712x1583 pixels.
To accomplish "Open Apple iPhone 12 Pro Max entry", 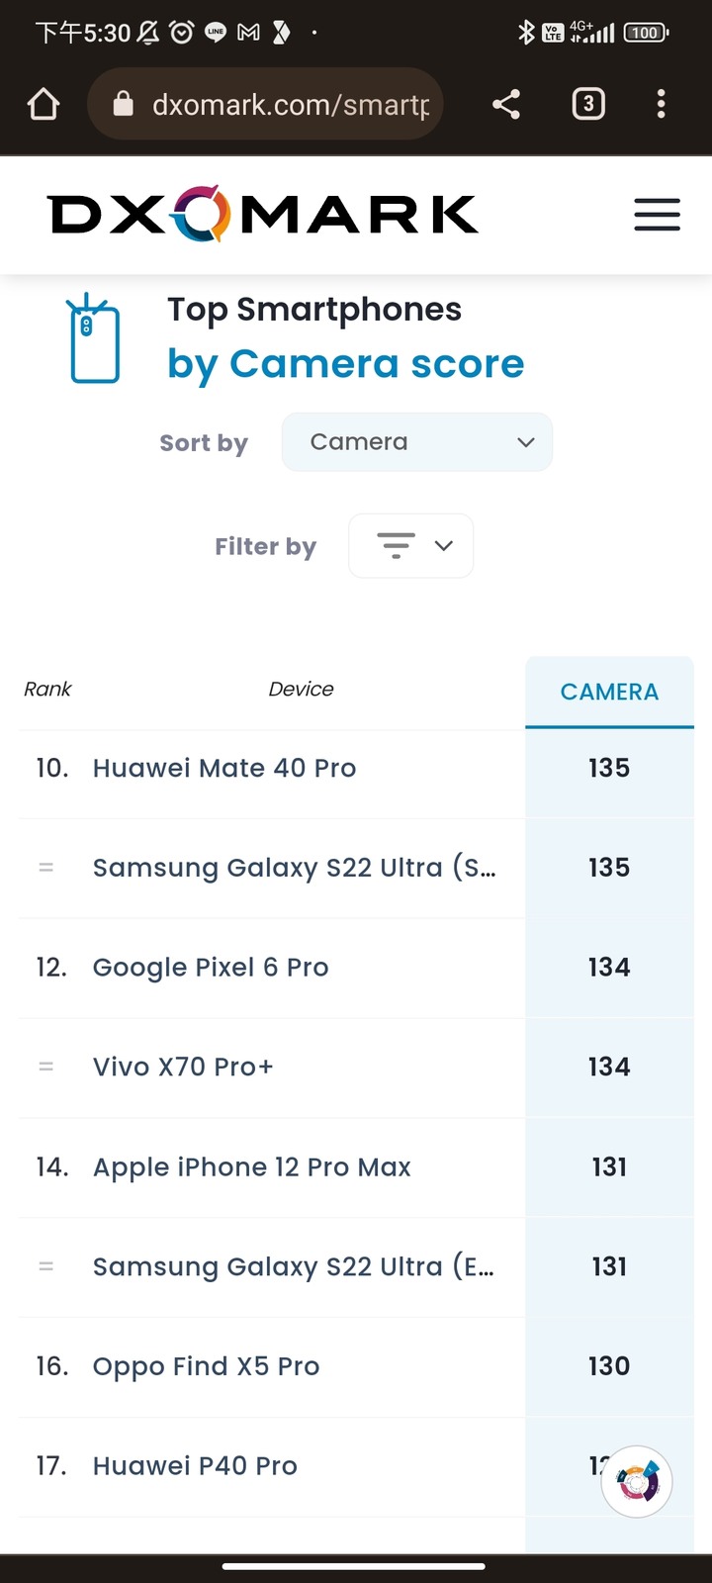I will pos(251,1167).
